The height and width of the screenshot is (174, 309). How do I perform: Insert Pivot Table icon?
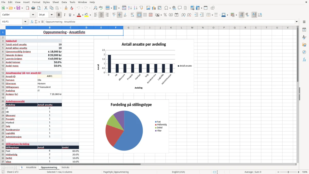pyautogui.click(x=160, y=8)
